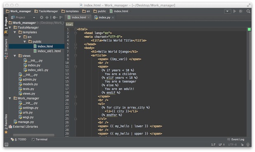Open the 6: TODO tool window
The width and height of the screenshot is (255, 152).
(19, 140)
